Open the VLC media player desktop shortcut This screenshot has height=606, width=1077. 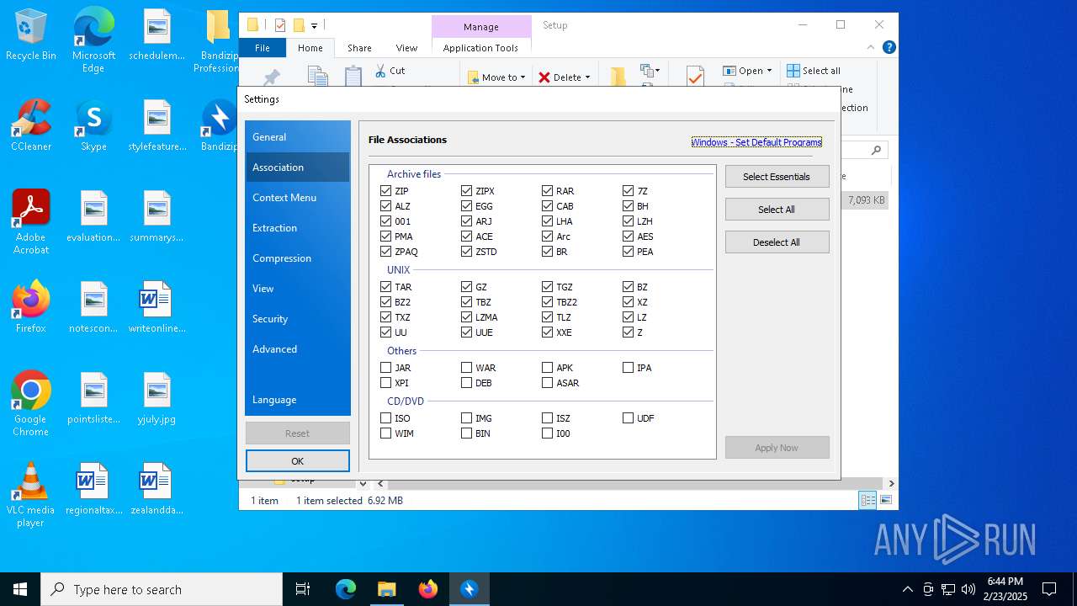(31, 495)
